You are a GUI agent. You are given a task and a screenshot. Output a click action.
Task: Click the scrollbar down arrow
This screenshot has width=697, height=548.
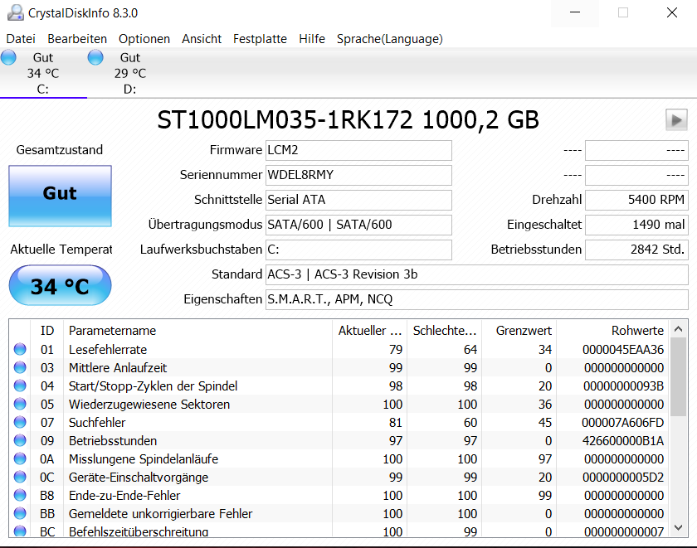tap(679, 527)
